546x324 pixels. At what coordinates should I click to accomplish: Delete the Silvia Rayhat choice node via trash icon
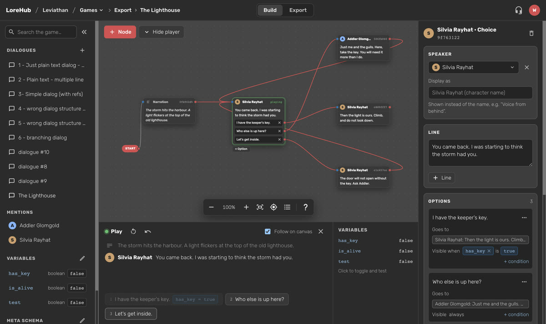[531, 33]
